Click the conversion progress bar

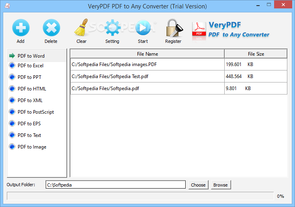[140, 196]
